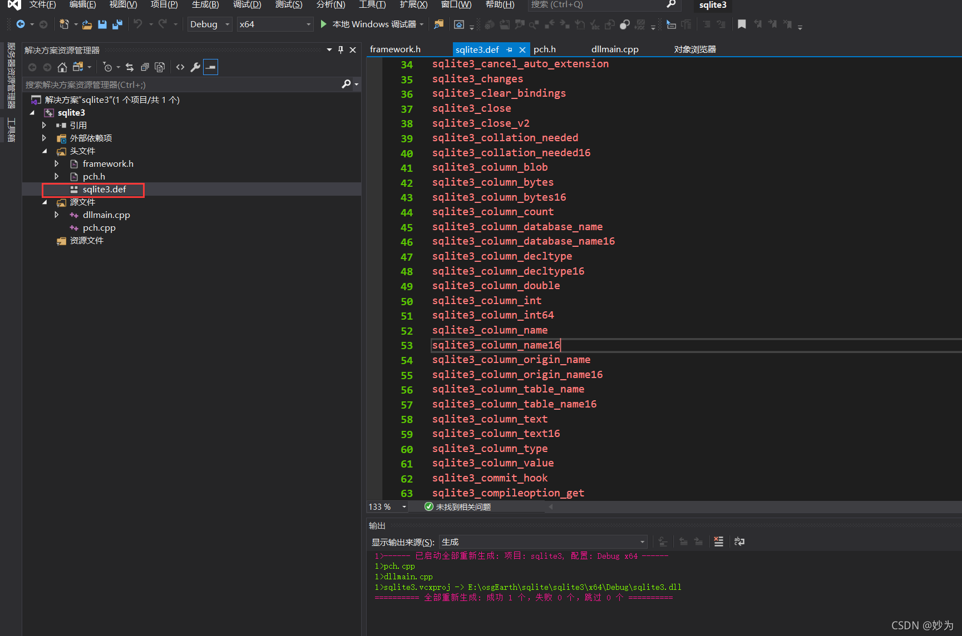
Task: Click the member list cursor icon
Action: (x=671, y=24)
